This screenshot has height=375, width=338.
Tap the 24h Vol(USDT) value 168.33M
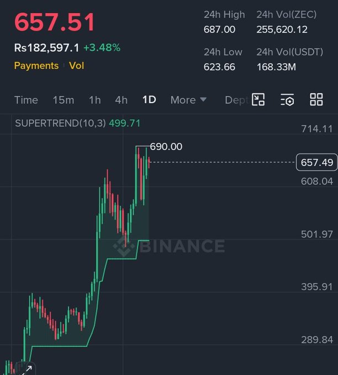pos(276,67)
